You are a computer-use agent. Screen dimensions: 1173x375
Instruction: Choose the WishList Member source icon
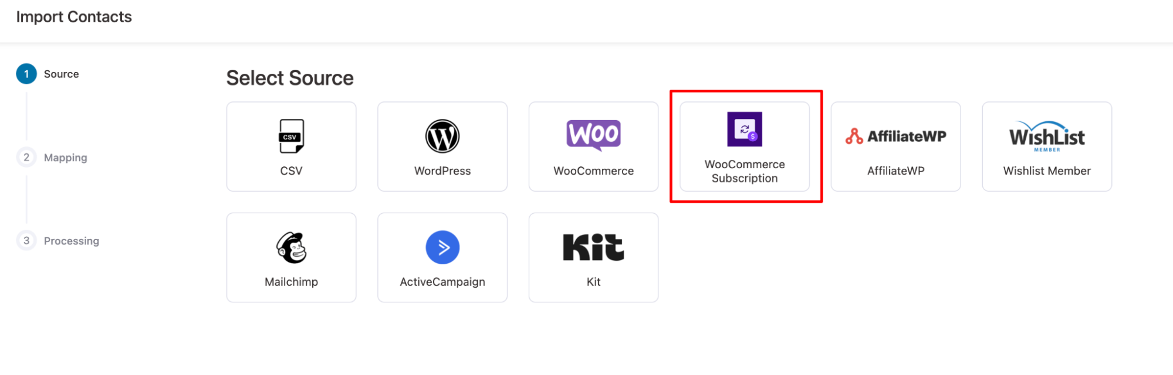1047,135
